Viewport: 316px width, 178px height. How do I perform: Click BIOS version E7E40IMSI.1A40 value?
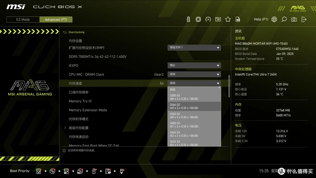pyautogui.click(x=287, y=49)
